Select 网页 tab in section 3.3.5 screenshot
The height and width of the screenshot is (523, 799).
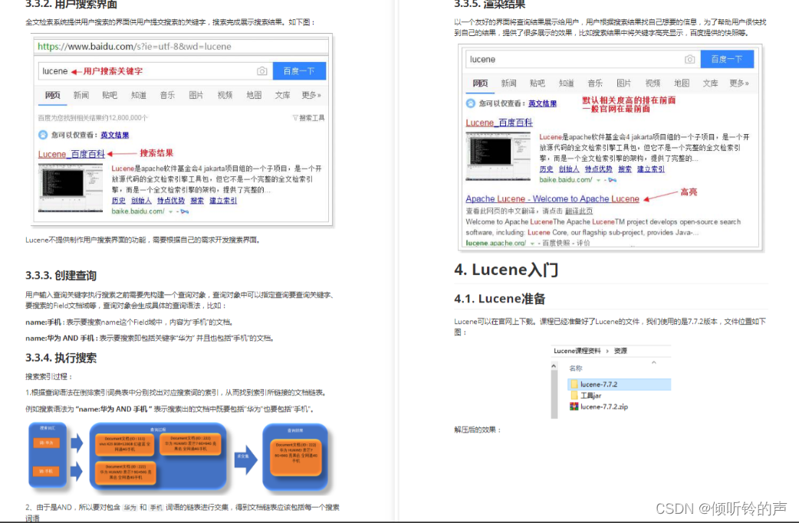coord(480,83)
